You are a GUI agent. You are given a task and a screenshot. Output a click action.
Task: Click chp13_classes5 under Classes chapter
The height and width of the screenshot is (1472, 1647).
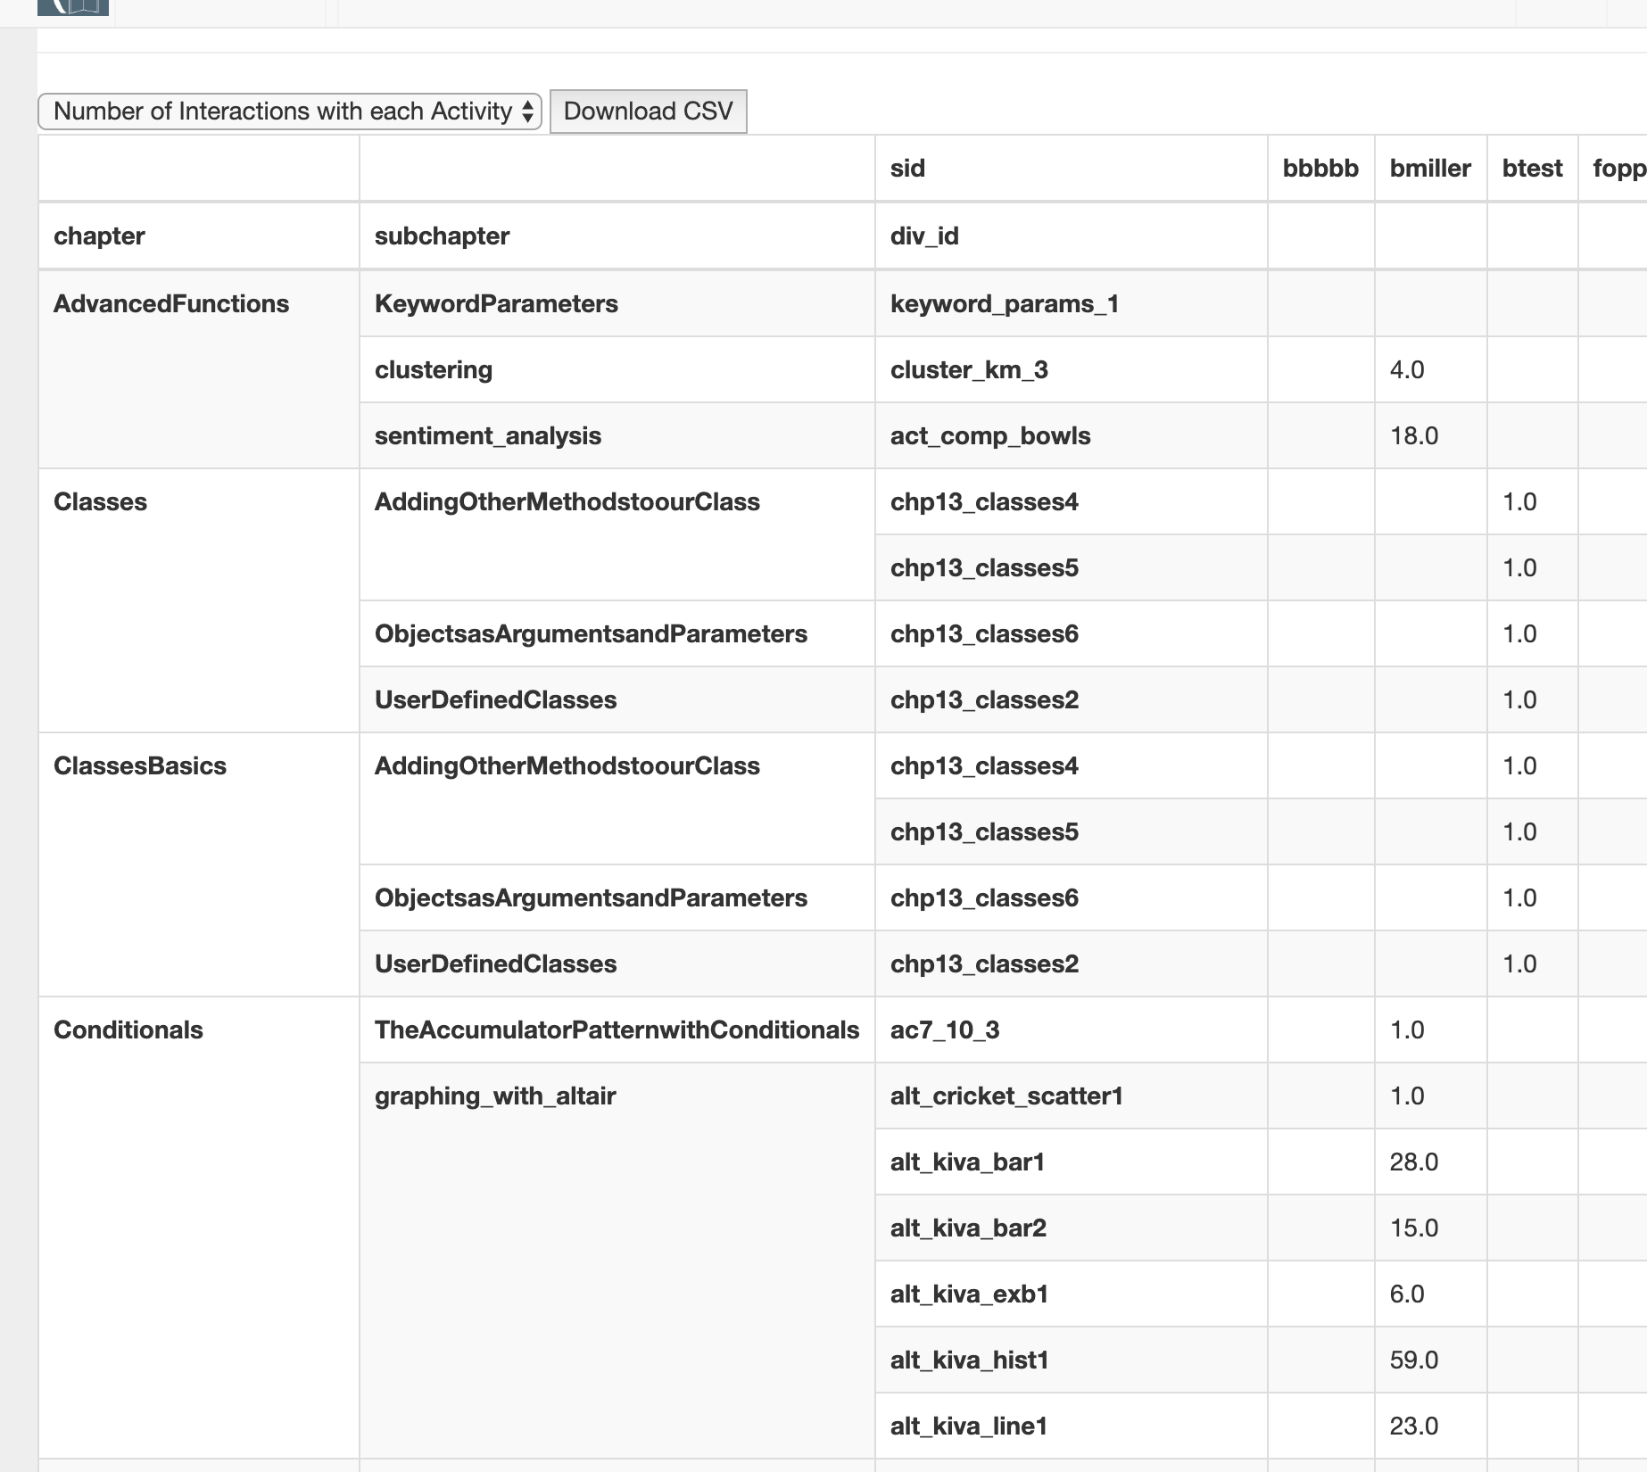point(1072,567)
